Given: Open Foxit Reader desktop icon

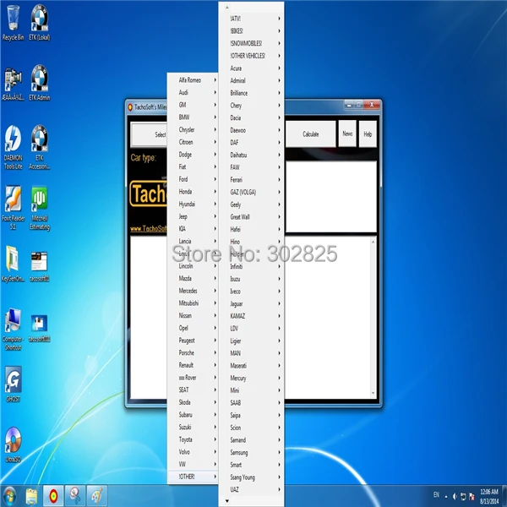Looking at the screenshot, I should [13, 208].
